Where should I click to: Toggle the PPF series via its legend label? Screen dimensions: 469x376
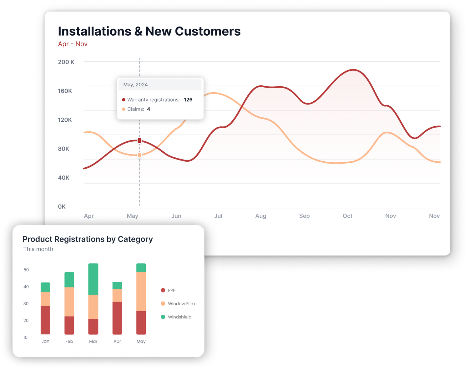pos(171,290)
